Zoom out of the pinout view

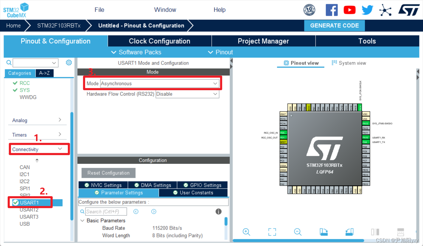click(298, 232)
